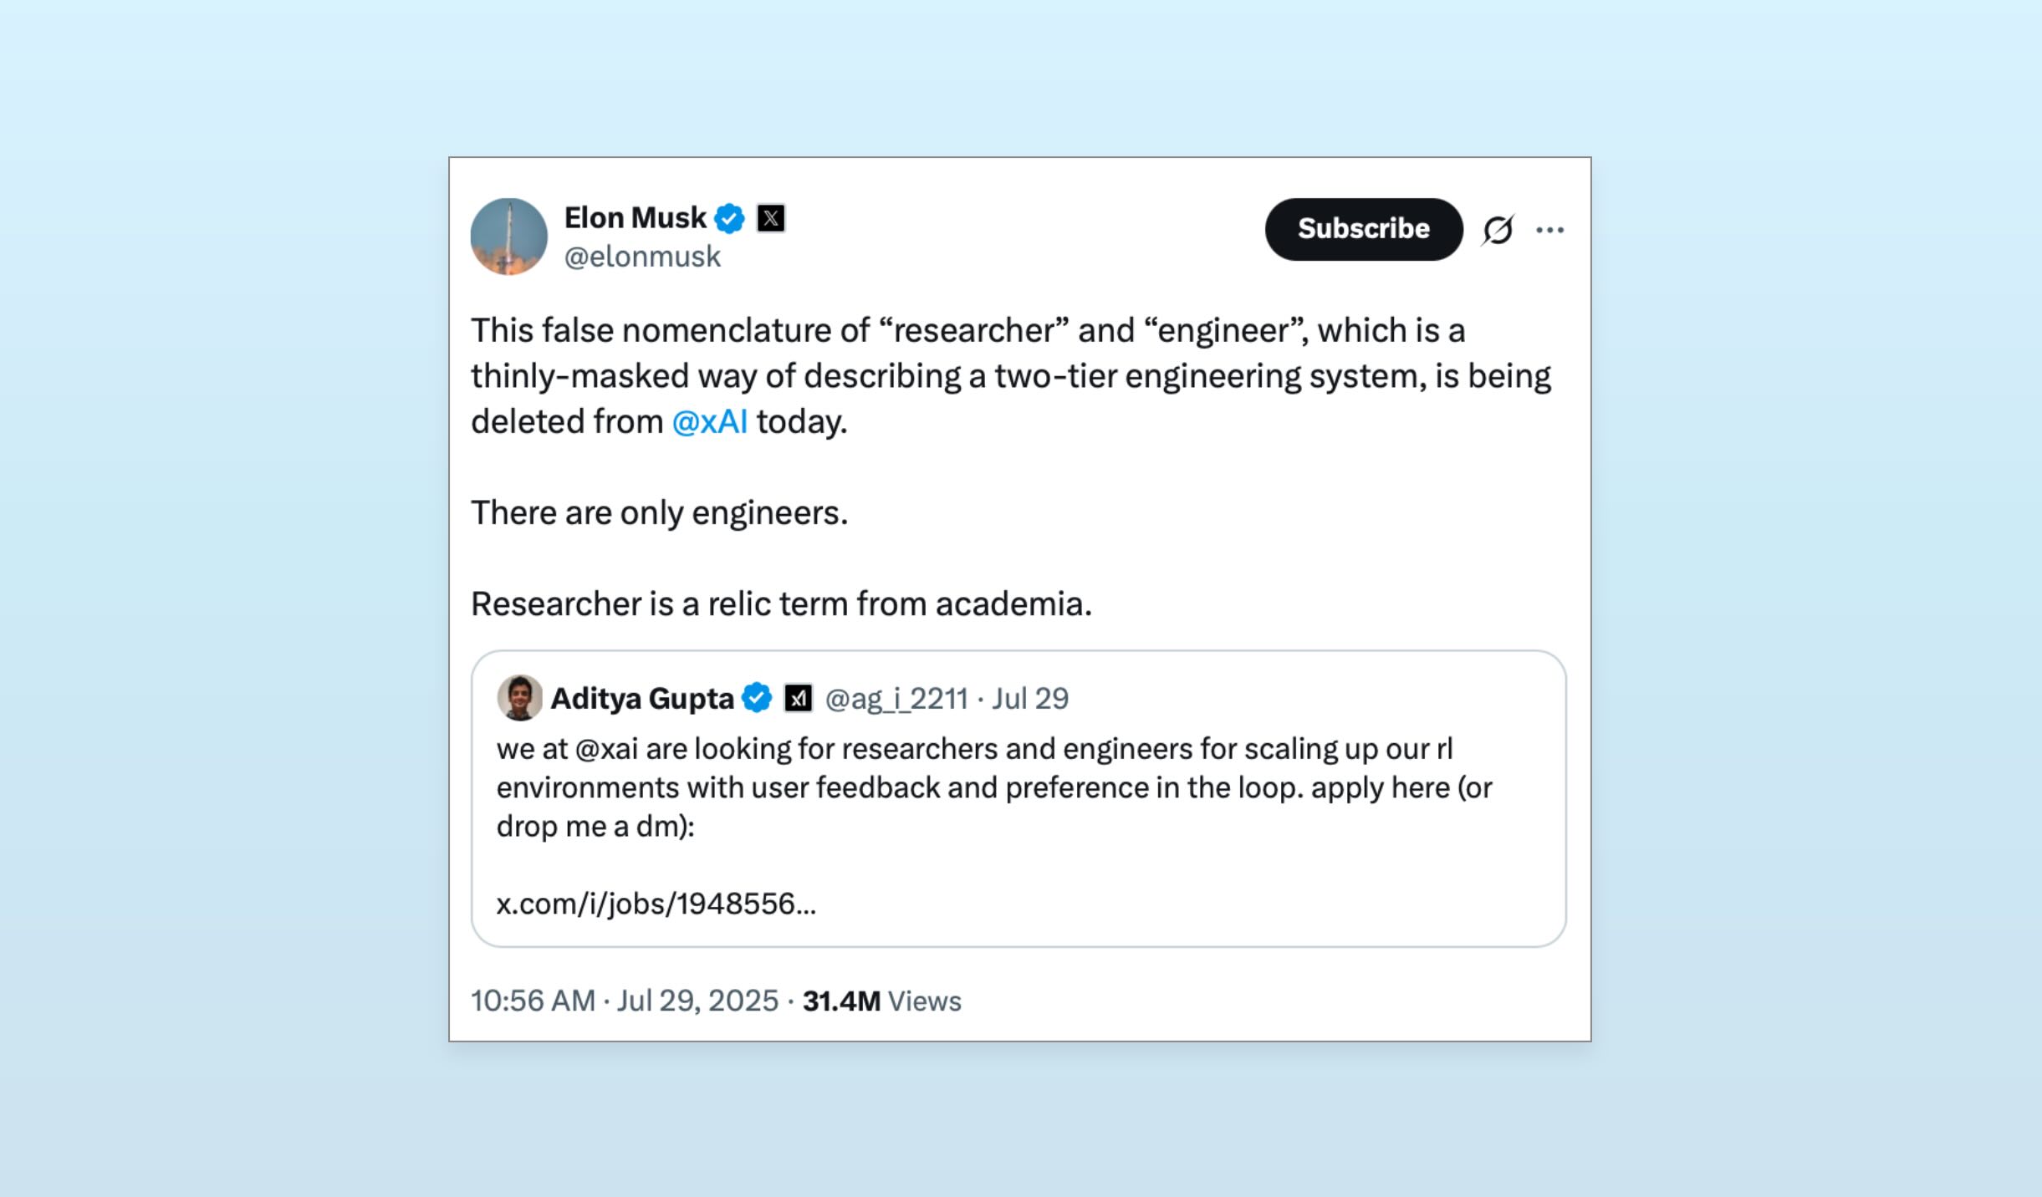Screen dimensions: 2042x1197
Task: Click the @elonmusk handle
Action: point(641,257)
